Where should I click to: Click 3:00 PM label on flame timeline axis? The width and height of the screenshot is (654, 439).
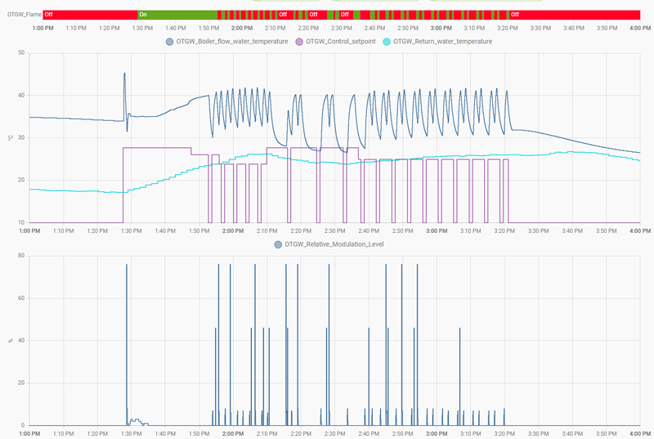441,29
